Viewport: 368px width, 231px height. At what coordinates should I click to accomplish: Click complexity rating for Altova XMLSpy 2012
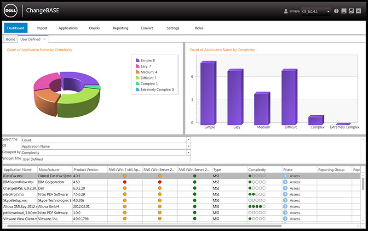coord(257,206)
